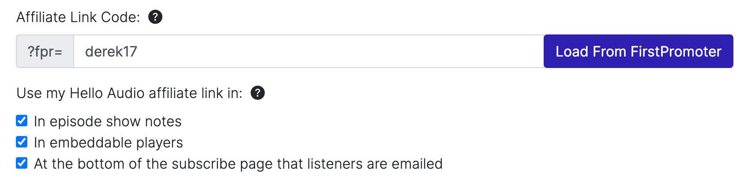The height and width of the screenshot is (189, 744).
Task: Click the "In embeddable players" label text
Action: (108, 143)
